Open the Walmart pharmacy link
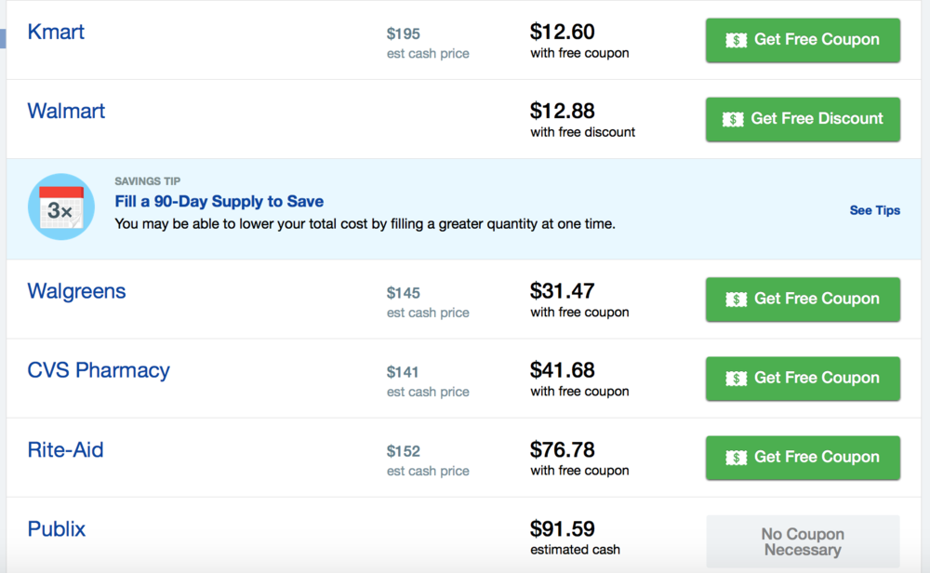930x573 pixels. [66, 112]
